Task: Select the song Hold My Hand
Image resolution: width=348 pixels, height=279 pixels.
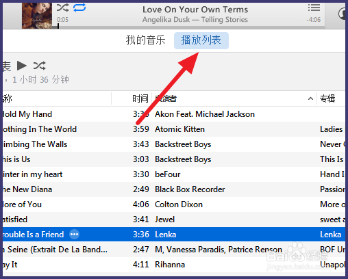Action: pyautogui.click(x=27, y=114)
